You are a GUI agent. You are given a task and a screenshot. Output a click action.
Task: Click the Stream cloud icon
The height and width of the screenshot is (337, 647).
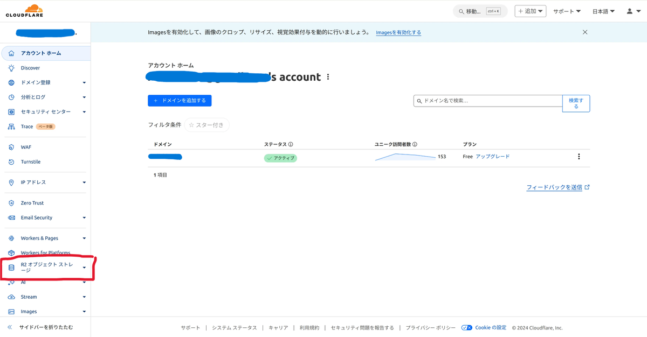point(11,297)
